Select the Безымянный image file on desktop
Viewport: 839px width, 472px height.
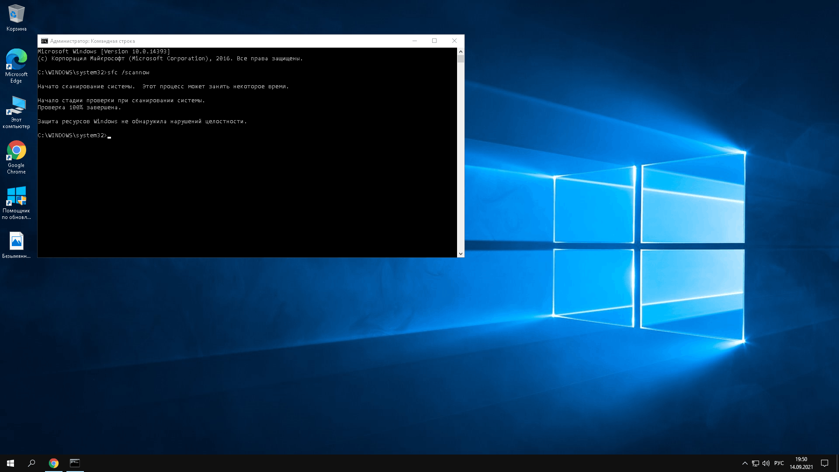click(x=16, y=245)
